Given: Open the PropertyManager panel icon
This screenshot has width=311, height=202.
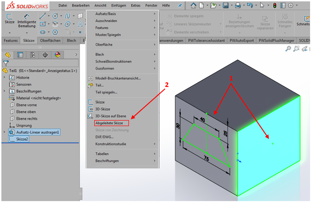Looking at the screenshot, I should pos(20,54).
